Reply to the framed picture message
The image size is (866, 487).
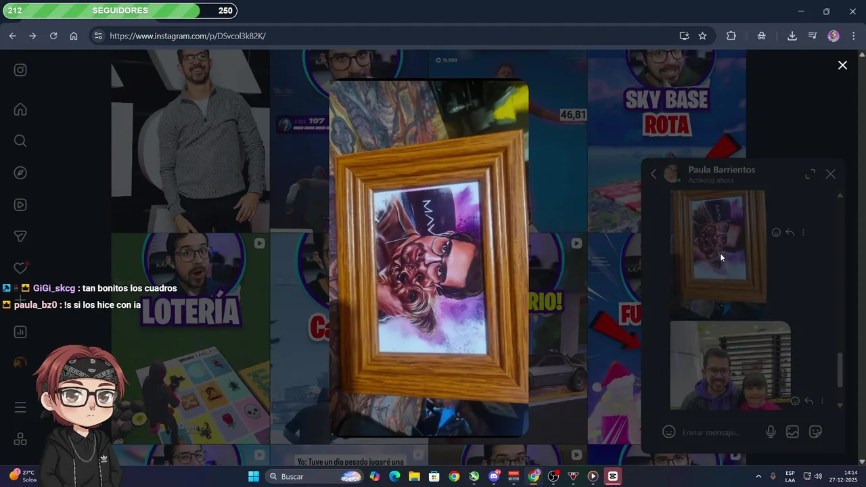pos(790,232)
